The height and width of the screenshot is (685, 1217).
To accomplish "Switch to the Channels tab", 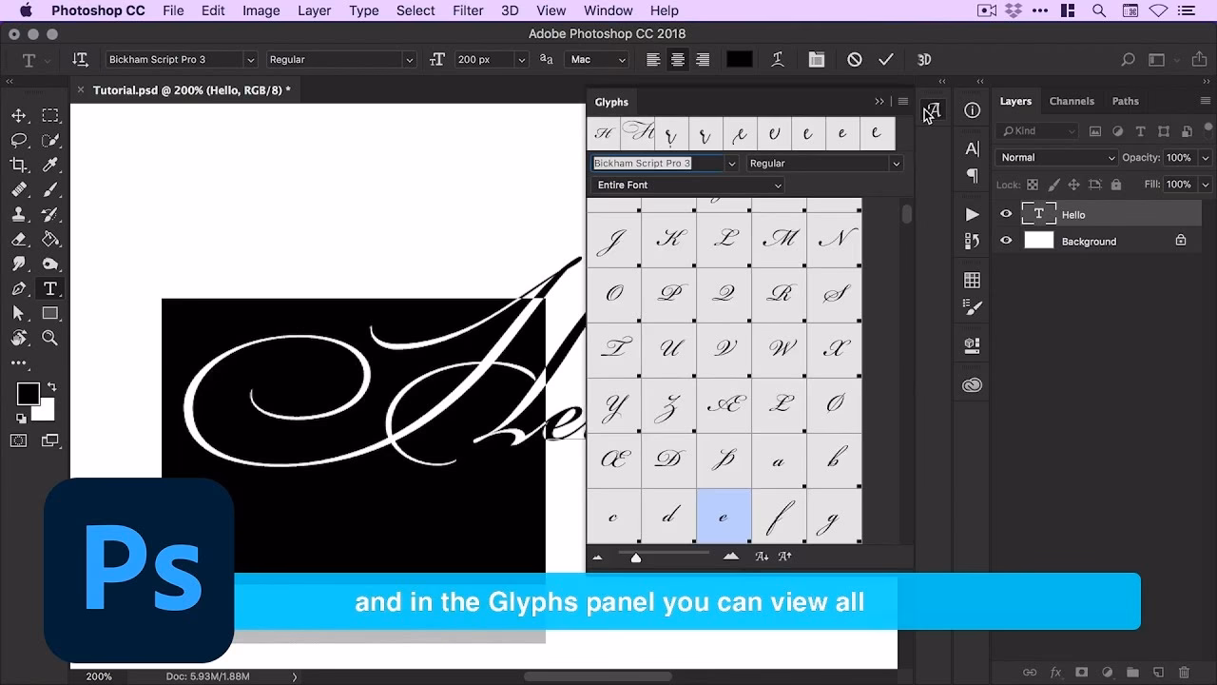I will pos(1072,101).
